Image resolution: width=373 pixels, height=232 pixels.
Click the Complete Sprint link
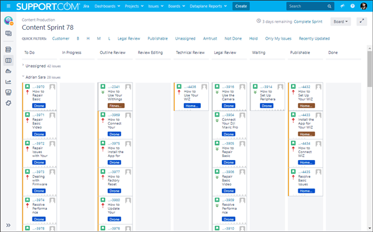coord(308,22)
